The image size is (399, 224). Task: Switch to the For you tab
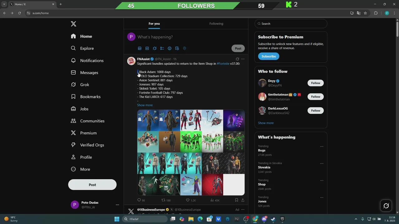tap(154, 24)
